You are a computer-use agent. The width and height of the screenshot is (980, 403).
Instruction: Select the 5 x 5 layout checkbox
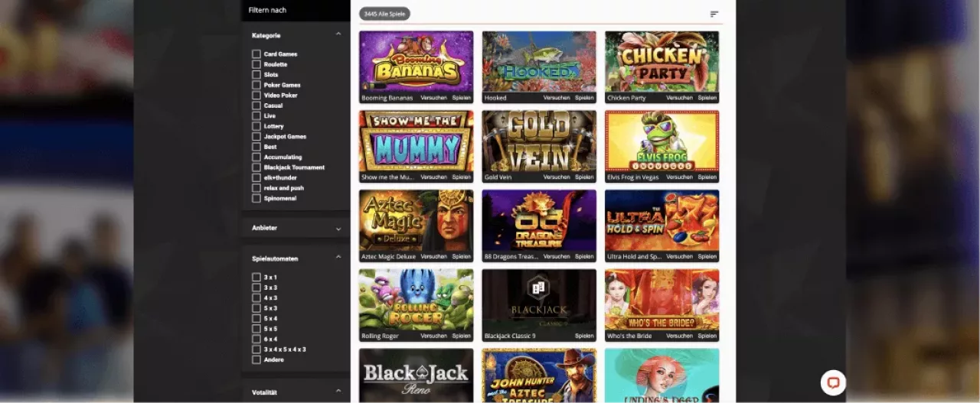coord(256,329)
